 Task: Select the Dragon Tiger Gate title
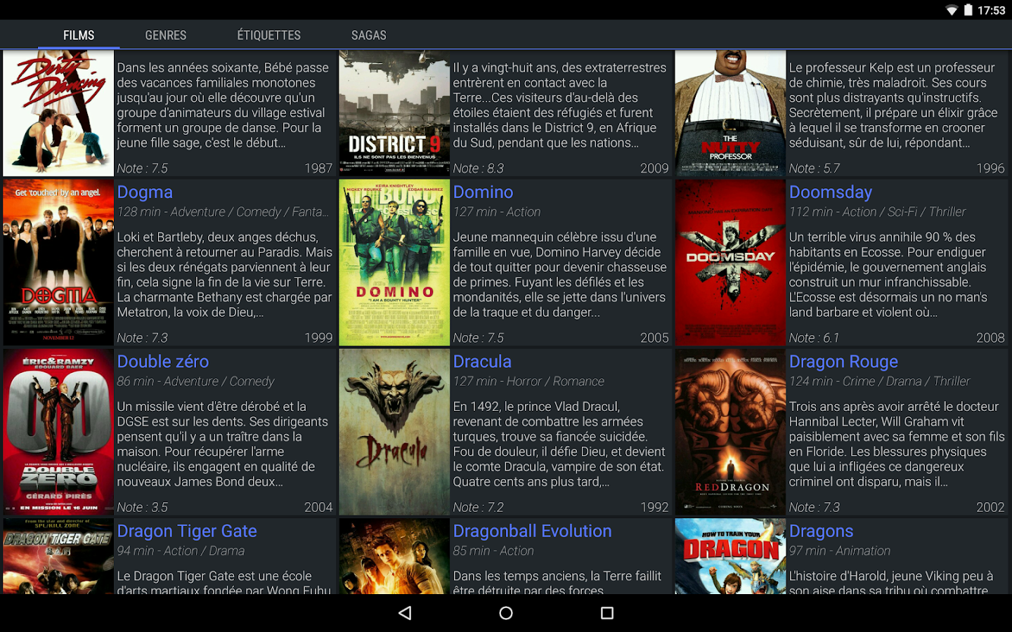187,532
